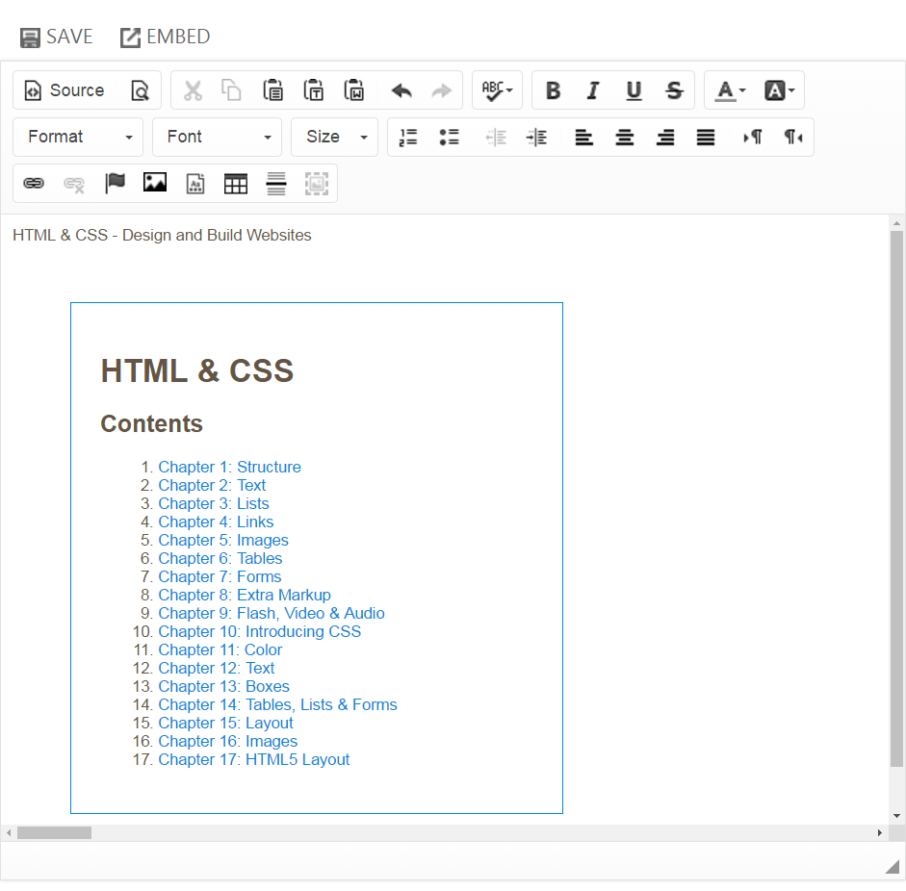Click the Undo arrow

(x=401, y=90)
